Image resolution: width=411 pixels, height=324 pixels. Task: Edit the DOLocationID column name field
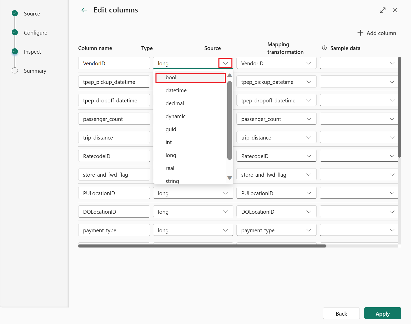[x=114, y=211]
